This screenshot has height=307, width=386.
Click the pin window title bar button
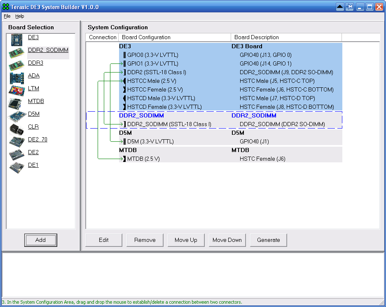[x=350, y=7]
